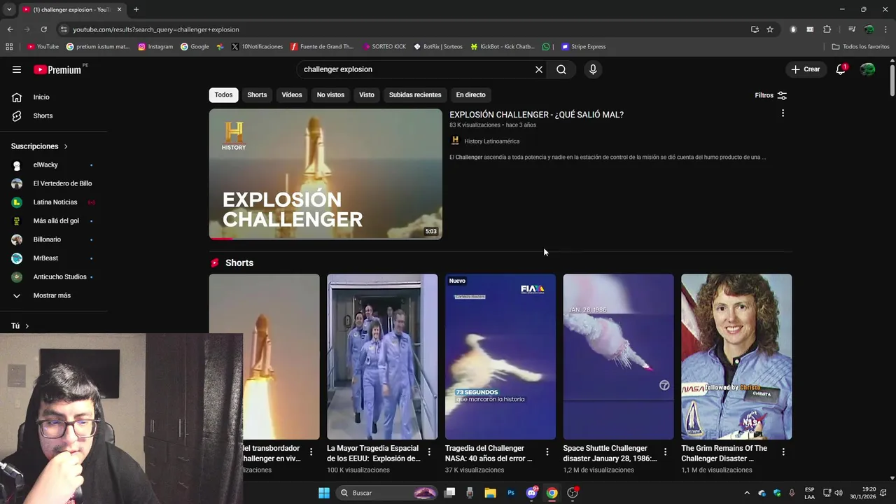Open La Mayor Tragedia Espacial short

(382, 356)
